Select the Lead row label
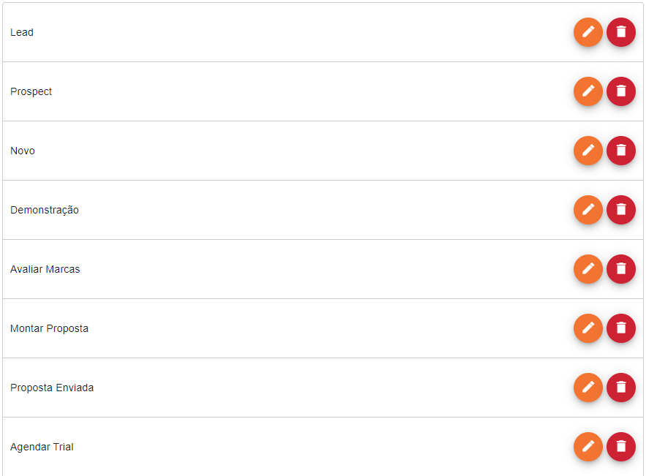Screen dimensions: 646x476 tap(22, 32)
